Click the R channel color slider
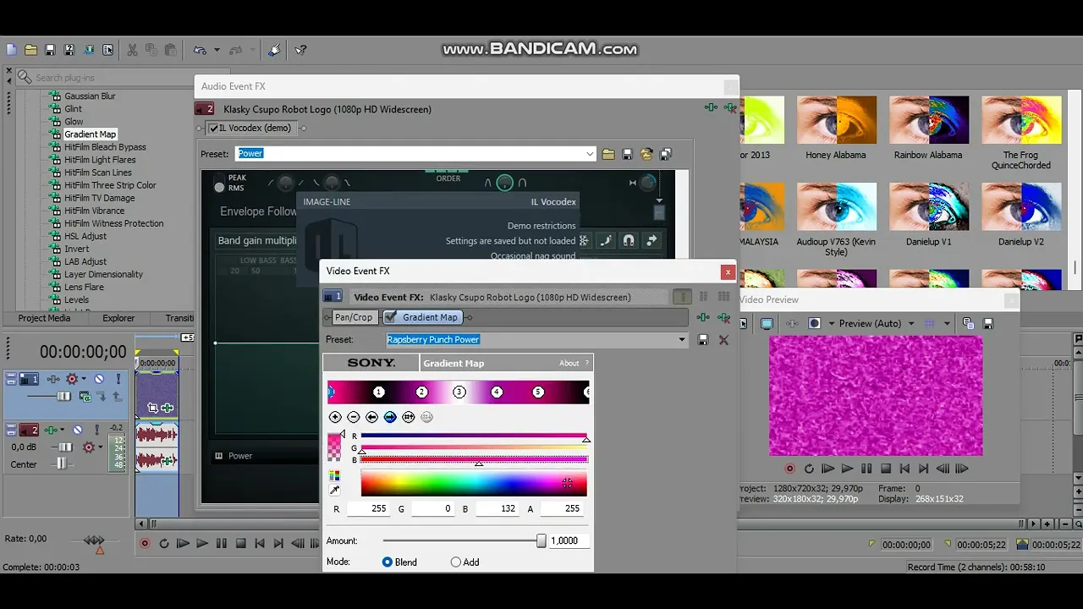Image resolution: width=1083 pixels, height=609 pixels. 474,436
